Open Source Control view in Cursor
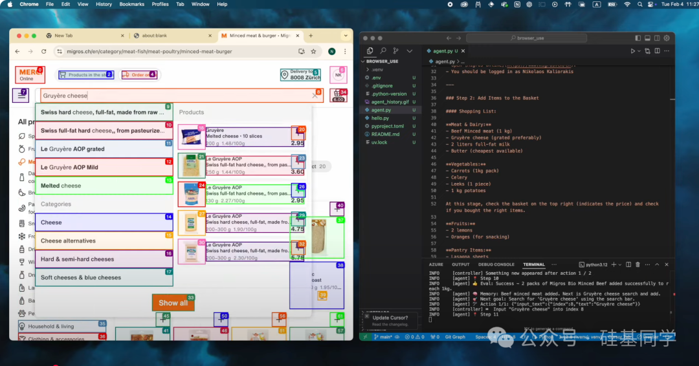This screenshot has width=699, height=366. coord(396,50)
